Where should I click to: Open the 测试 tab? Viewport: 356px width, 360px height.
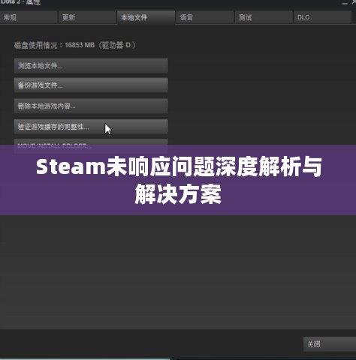tap(264, 17)
